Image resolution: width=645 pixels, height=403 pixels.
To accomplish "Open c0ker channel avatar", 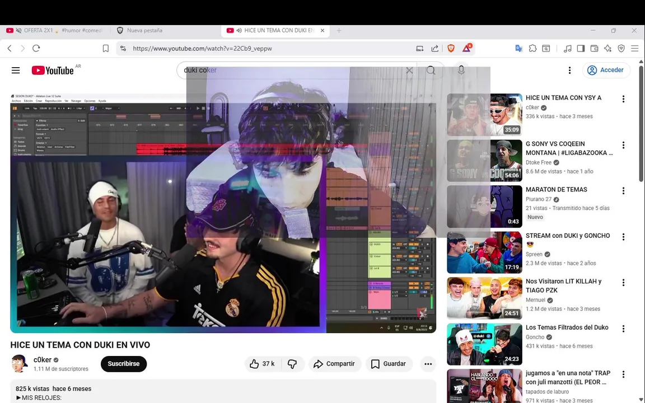I will tap(20, 363).
